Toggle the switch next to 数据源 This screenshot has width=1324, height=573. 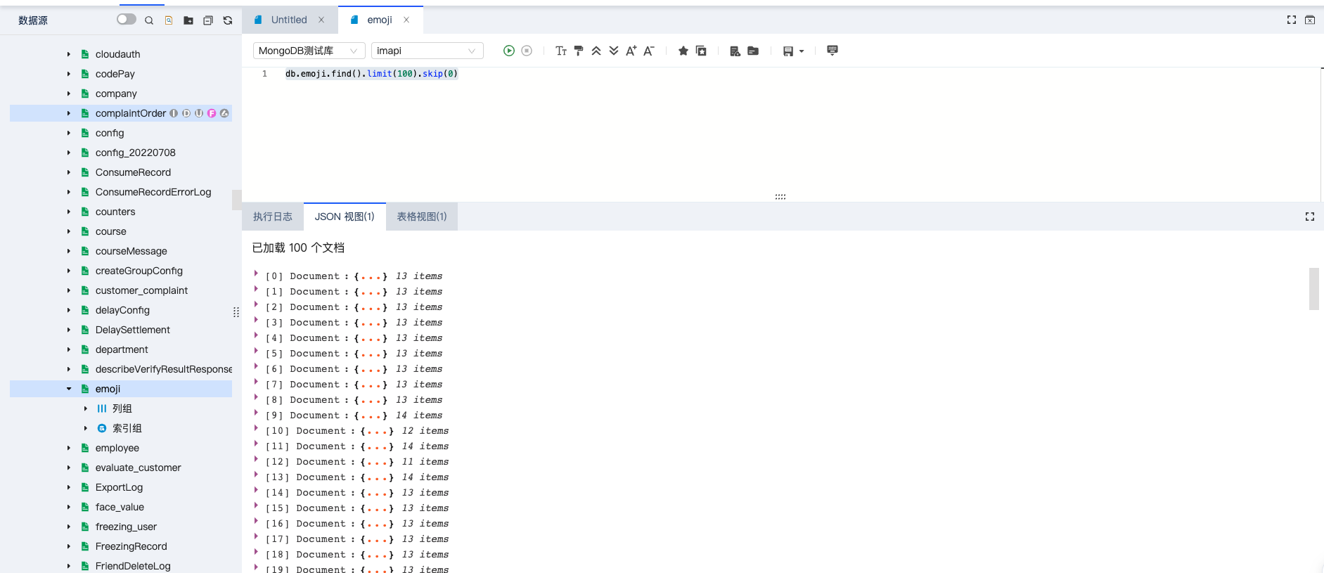127,19
